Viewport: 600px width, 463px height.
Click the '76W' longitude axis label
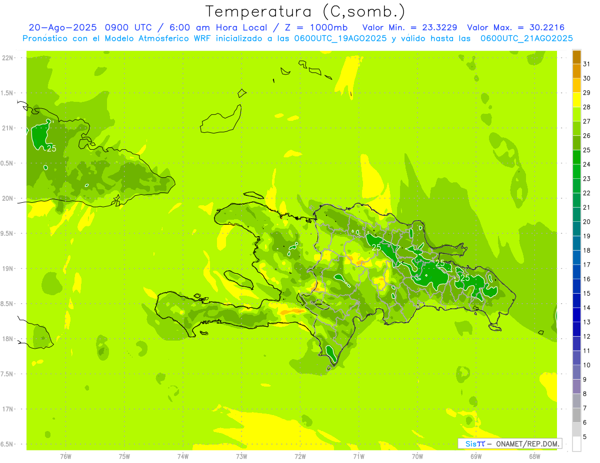[65, 456]
